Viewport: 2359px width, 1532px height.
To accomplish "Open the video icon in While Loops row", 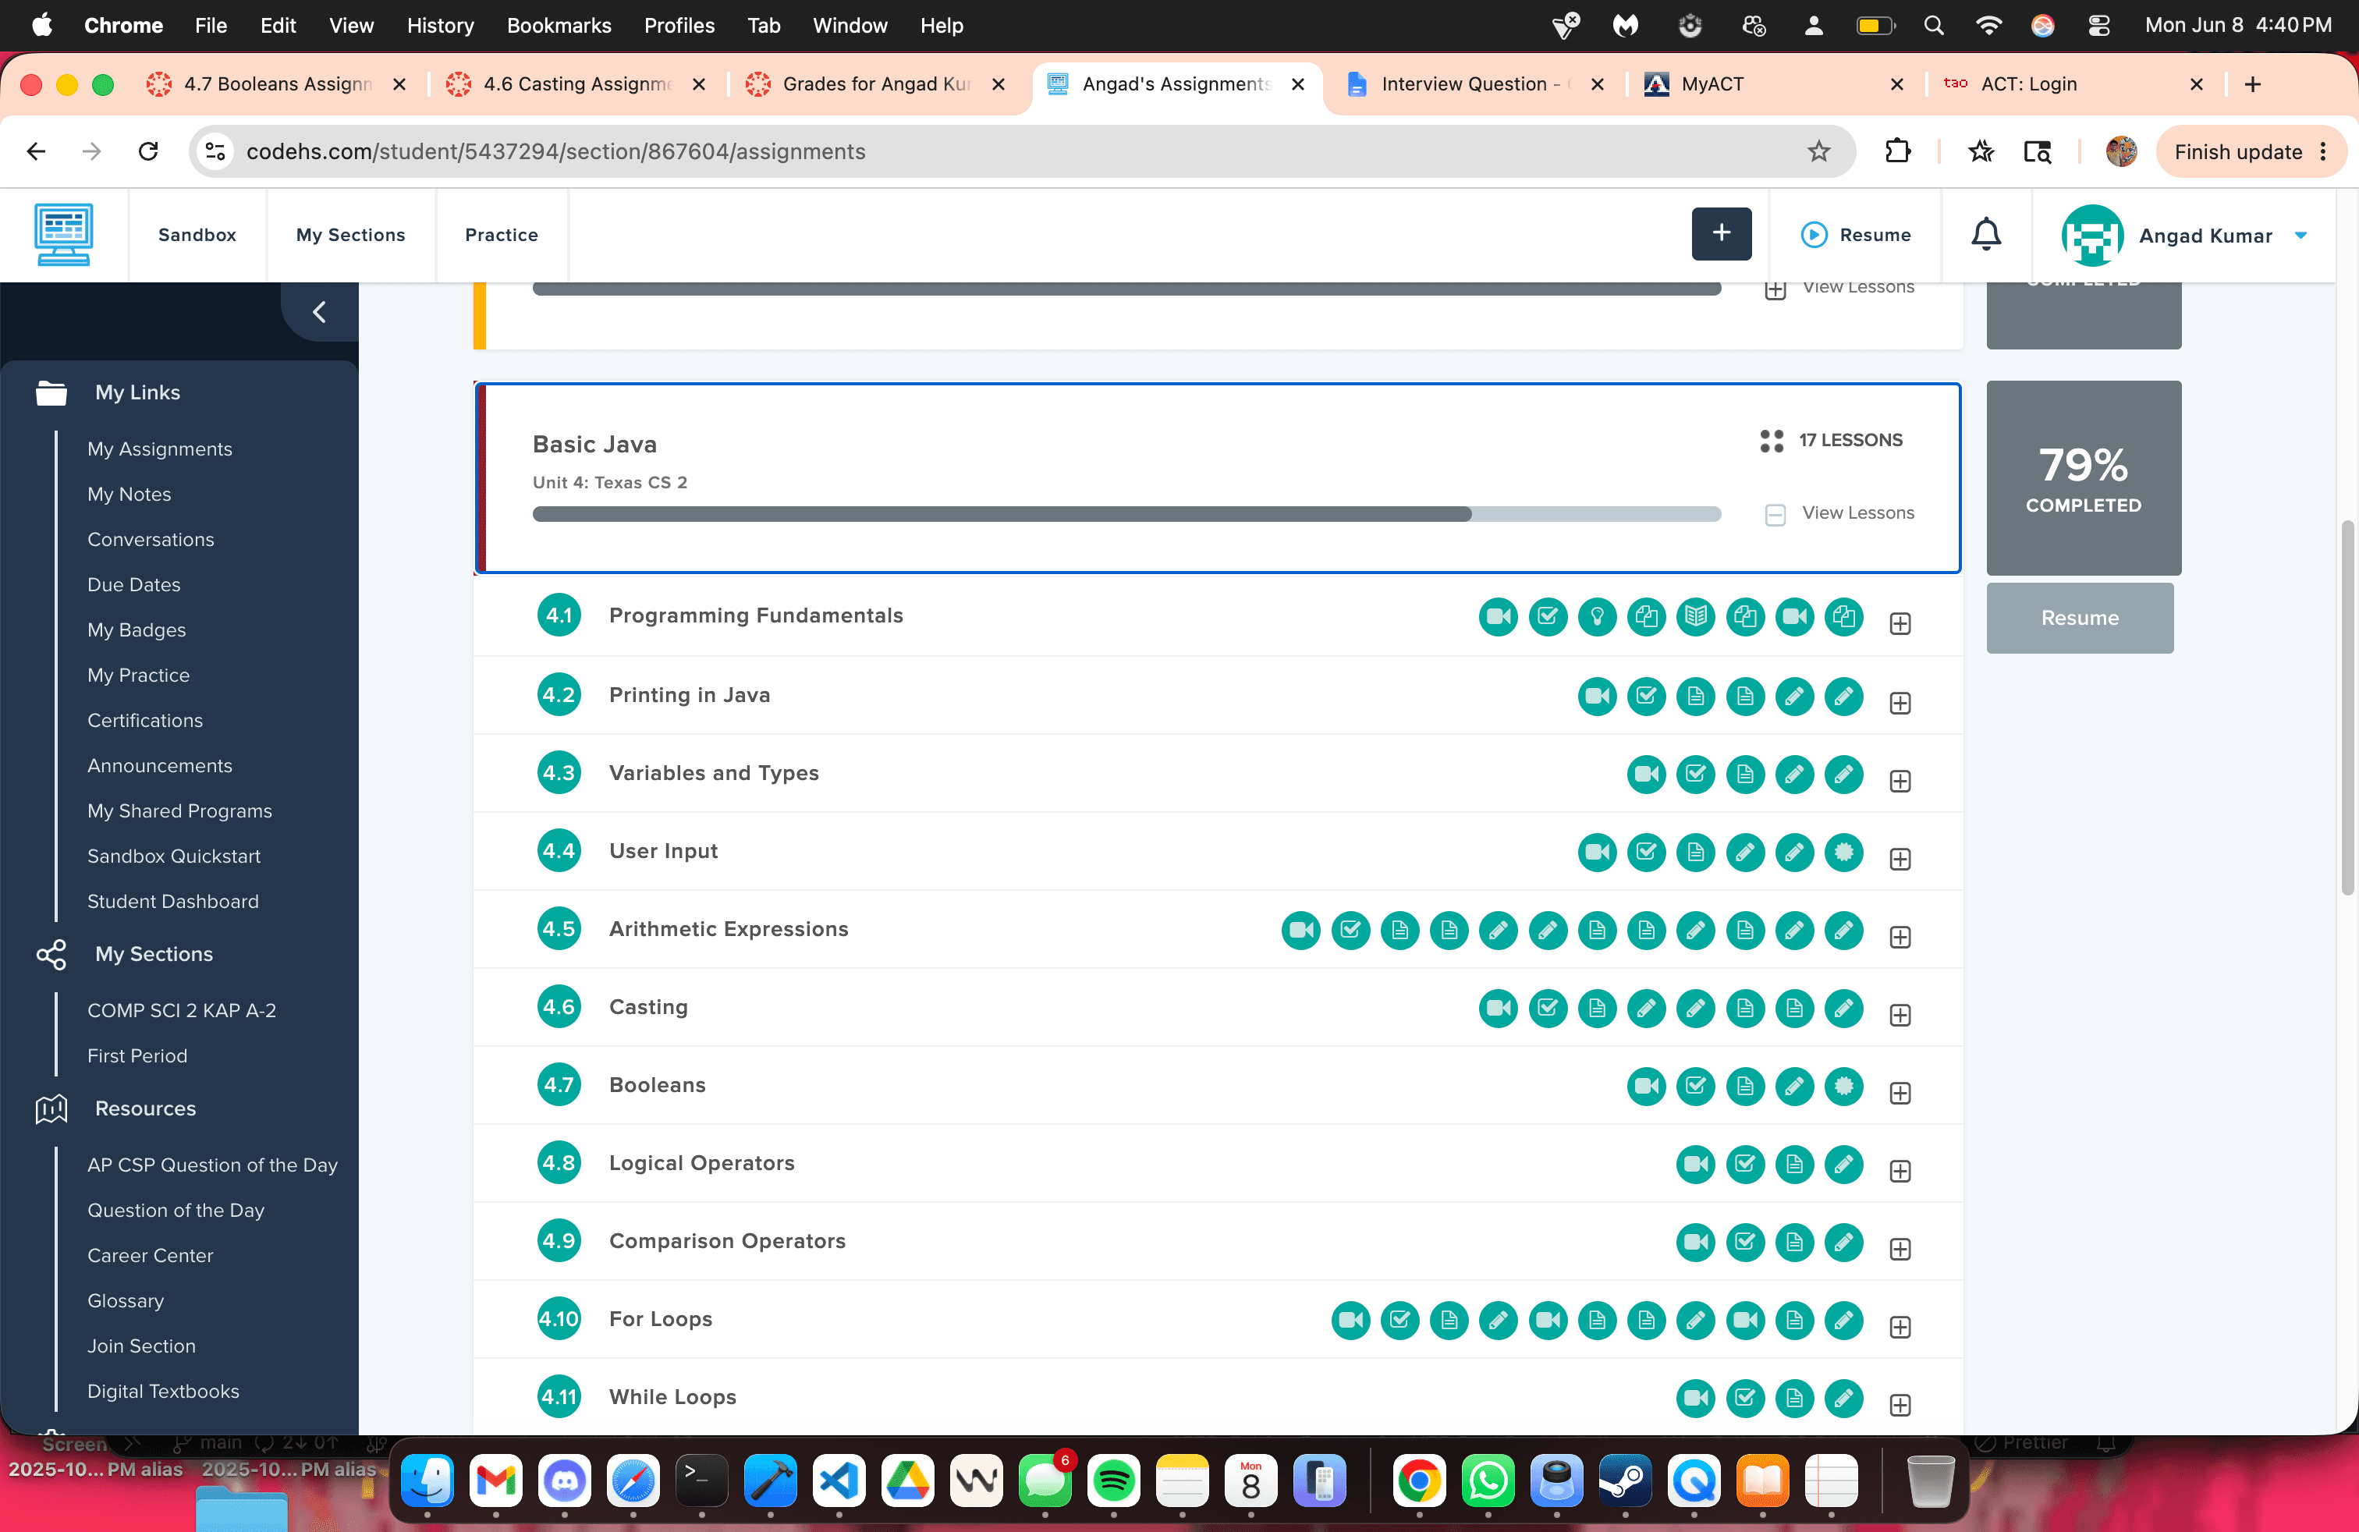I will point(1696,1398).
